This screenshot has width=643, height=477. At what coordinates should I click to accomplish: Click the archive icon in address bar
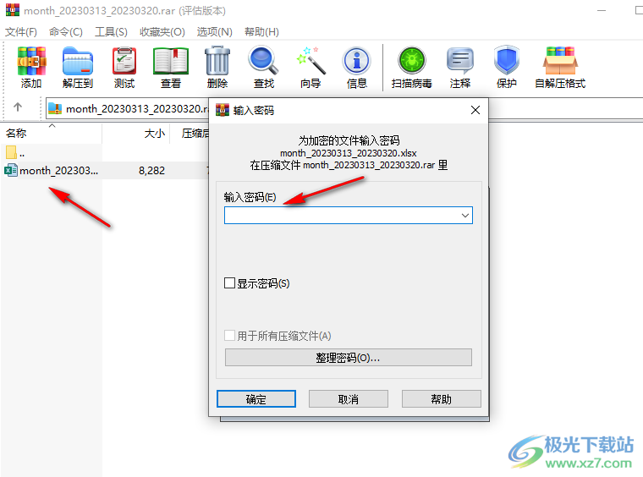(55, 108)
